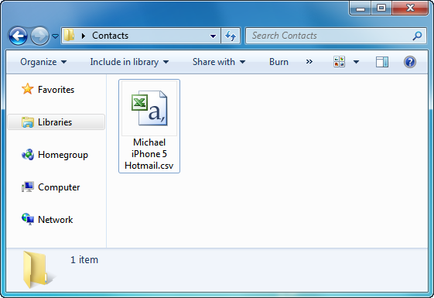
Task: Select Computer in navigation pane
Action: (x=59, y=187)
